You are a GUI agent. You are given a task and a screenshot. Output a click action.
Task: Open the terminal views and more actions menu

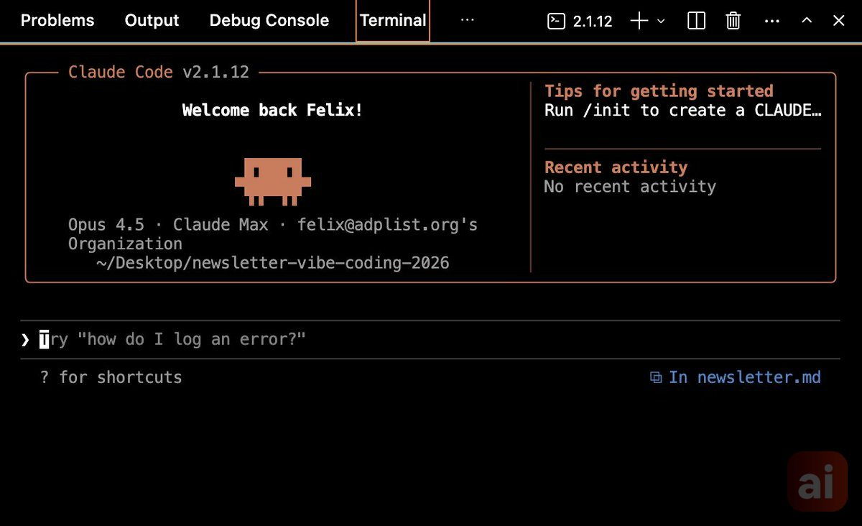pyautogui.click(x=772, y=21)
